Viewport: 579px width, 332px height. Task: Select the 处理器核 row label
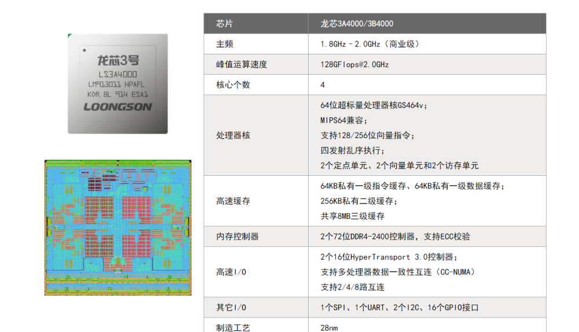point(233,135)
